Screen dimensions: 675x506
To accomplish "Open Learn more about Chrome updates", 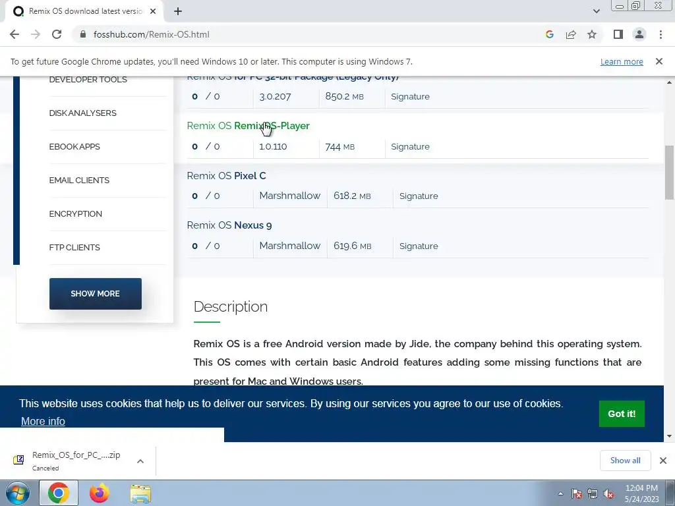I will pos(622,61).
